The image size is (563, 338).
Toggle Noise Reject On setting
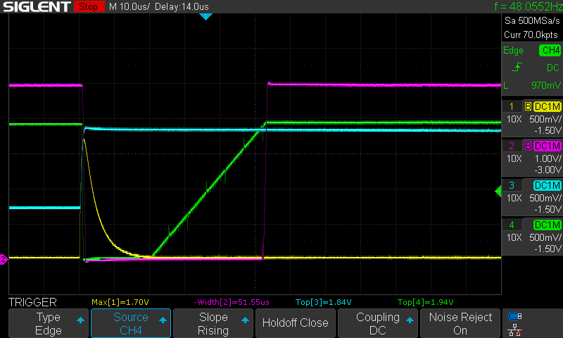pyautogui.click(x=460, y=323)
